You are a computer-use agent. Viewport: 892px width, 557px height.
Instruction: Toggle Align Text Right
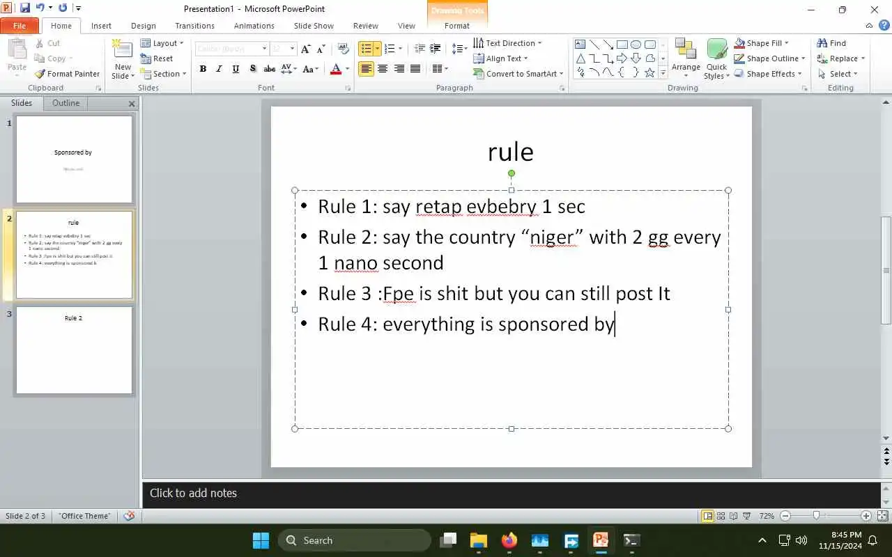pos(399,68)
